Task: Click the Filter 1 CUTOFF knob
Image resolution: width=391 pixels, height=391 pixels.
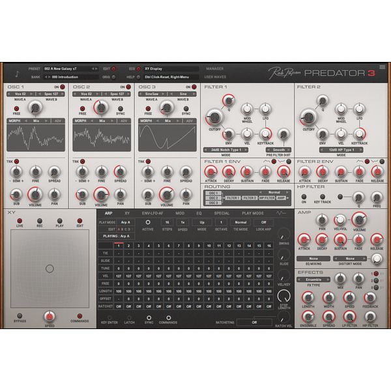Action: point(214,117)
